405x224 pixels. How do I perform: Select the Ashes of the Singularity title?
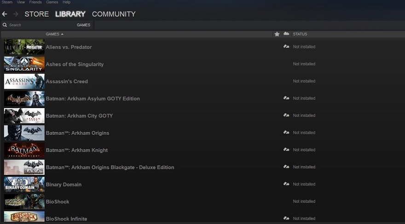pyautogui.click(x=75, y=64)
